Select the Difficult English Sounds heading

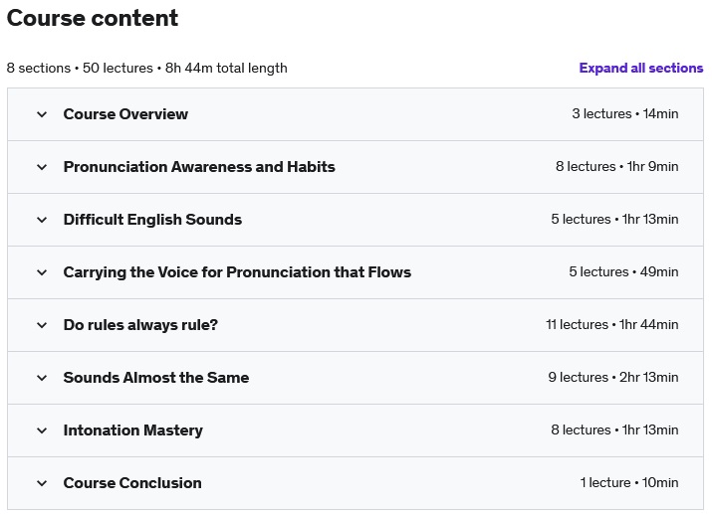pyautogui.click(x=152, y=220)
